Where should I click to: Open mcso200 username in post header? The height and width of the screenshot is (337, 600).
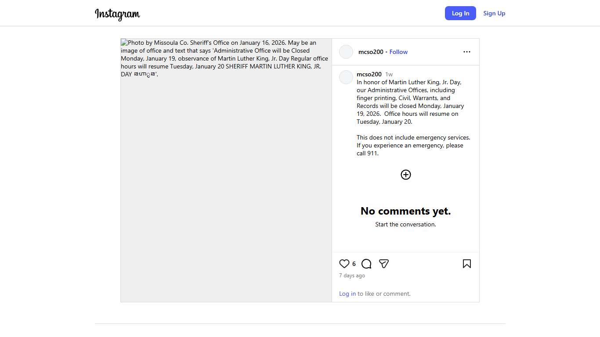[370, 52]
